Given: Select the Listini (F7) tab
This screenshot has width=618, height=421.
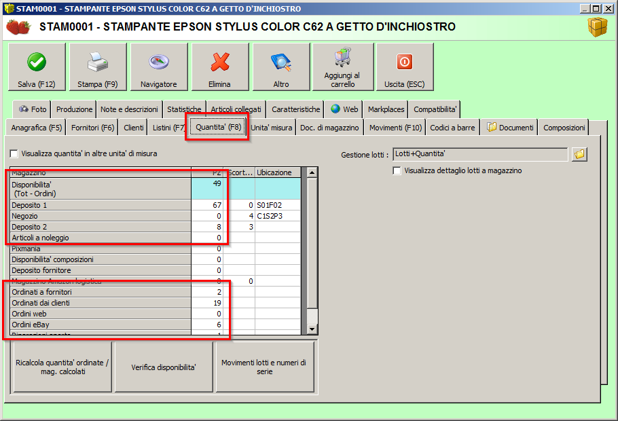Looking at the screenshot, I should [168, 128].
